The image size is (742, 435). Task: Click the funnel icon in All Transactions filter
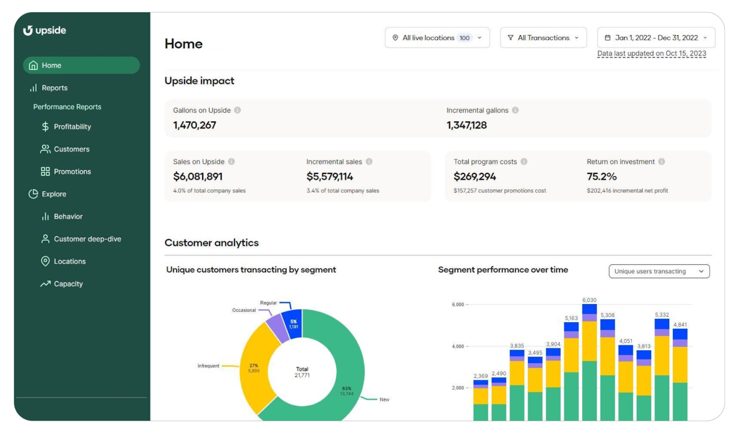[511, 38]
